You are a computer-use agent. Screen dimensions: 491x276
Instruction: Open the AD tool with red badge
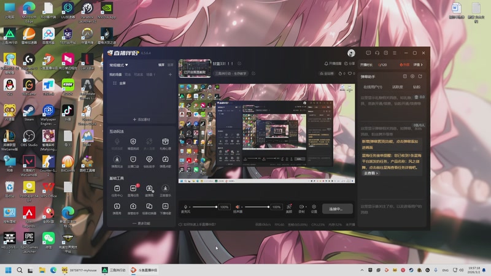click(x=133, y=191)
